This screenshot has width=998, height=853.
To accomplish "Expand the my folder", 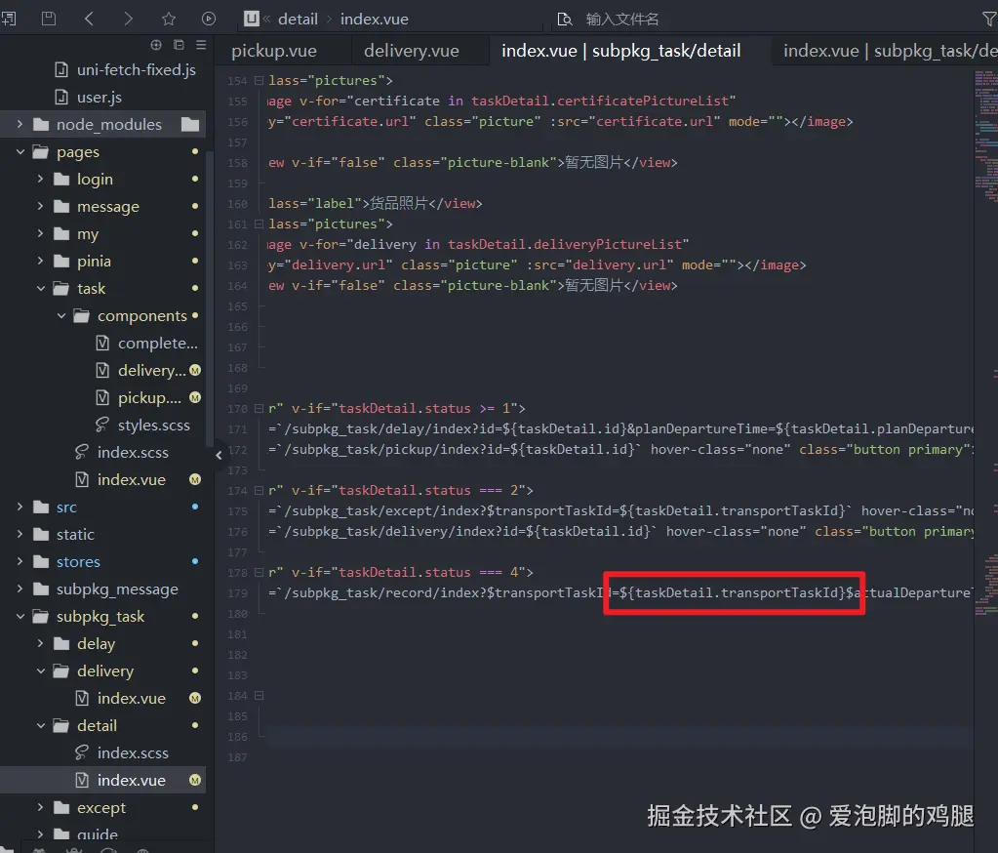I will 40,233.
